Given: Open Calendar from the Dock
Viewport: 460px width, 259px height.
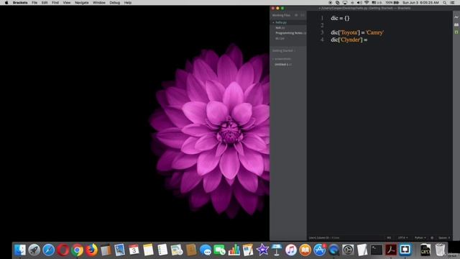Looking at the screenshot, I should click(134, 250).
